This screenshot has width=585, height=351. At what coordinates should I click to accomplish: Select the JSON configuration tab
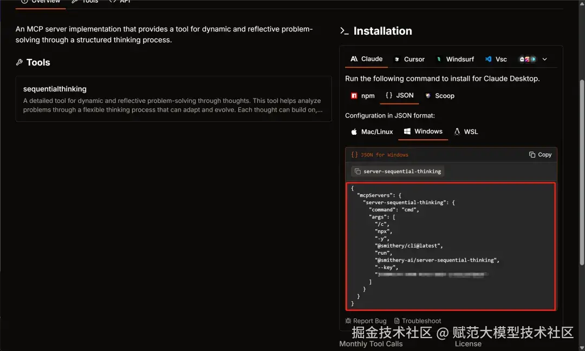pos(400,95)
